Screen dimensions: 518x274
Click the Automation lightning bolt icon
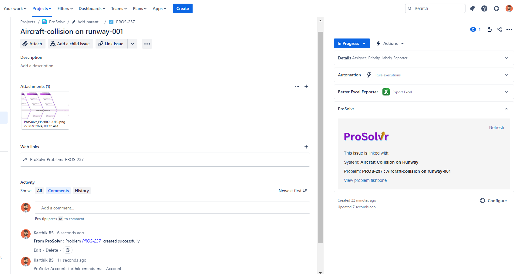369,75
